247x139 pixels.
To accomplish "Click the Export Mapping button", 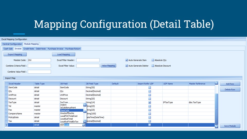I will tap(15, 54).
